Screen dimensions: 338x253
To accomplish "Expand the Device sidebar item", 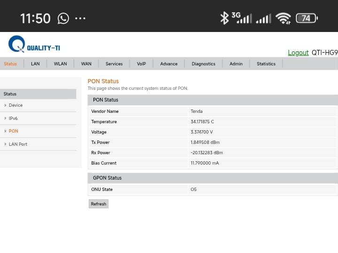I will tap(15, 105).
